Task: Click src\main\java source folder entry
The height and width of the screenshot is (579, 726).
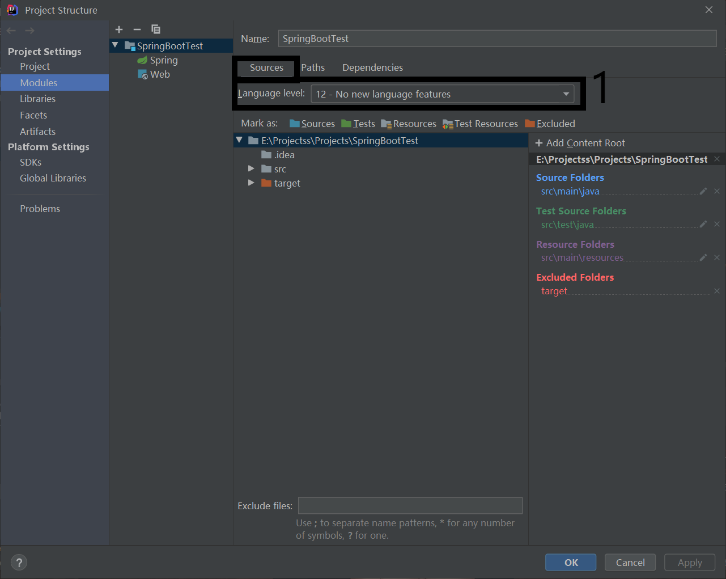Action: 570,192
